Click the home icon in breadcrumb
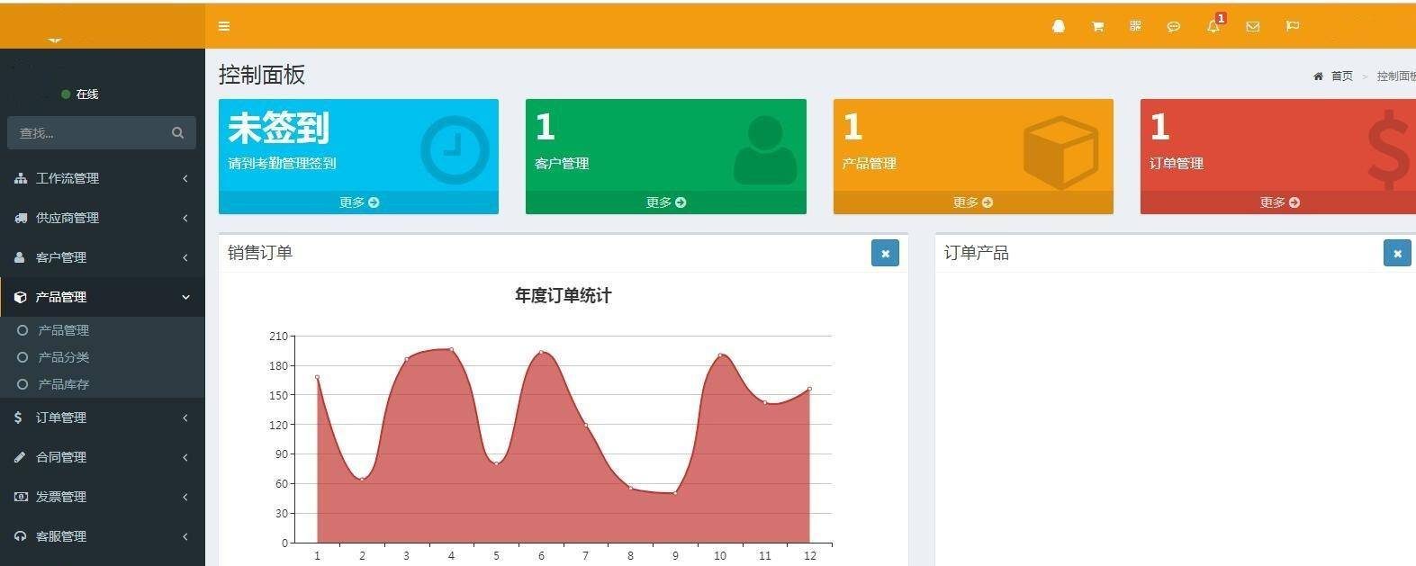The width and height of the screenshot is (1416, 566). coord(1318,76)
